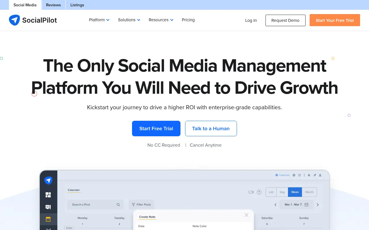
Task: Open the help question-mark icon
Action: [x=259, y=192]
